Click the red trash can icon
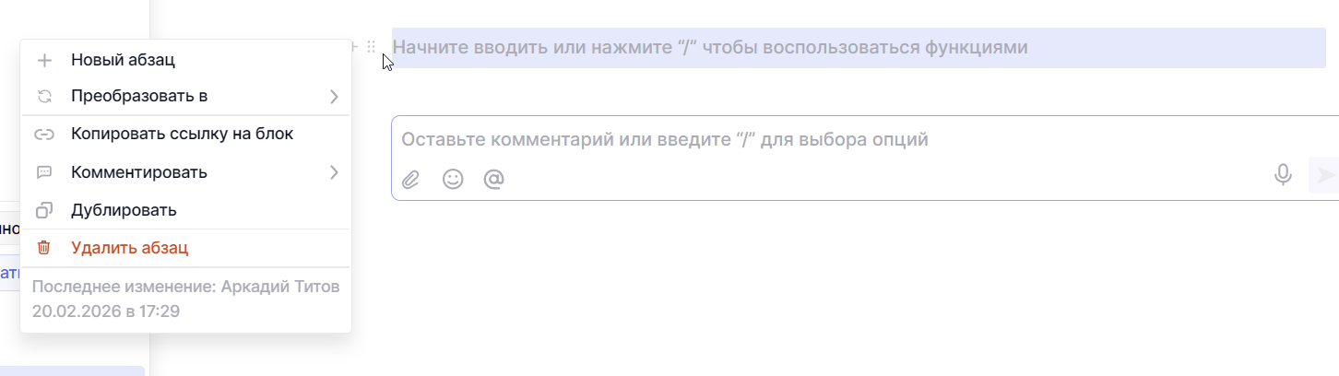Image resolution: width=1339 pixels, height=376 pixels. (x=44, y=248)
